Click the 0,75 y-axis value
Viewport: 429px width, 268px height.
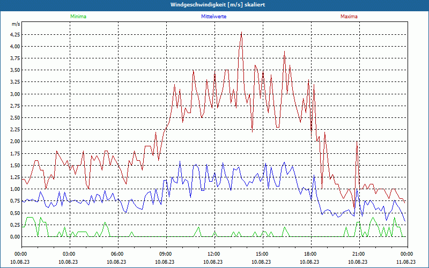coord(15,201)
